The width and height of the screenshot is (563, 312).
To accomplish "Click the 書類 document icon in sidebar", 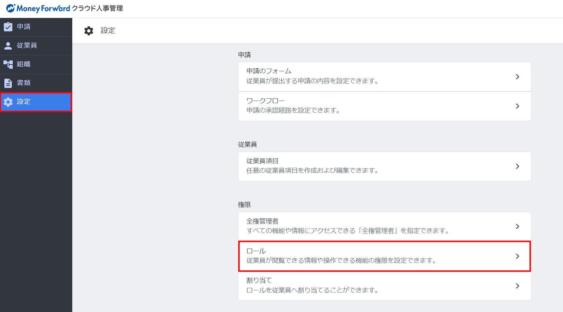I will [8, 83].
